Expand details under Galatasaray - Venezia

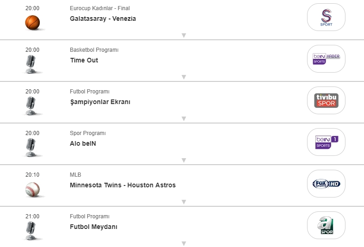tap(183, 36)
